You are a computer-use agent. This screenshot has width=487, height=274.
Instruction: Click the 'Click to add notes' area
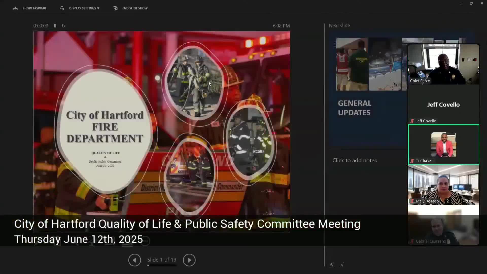point(354,161)
